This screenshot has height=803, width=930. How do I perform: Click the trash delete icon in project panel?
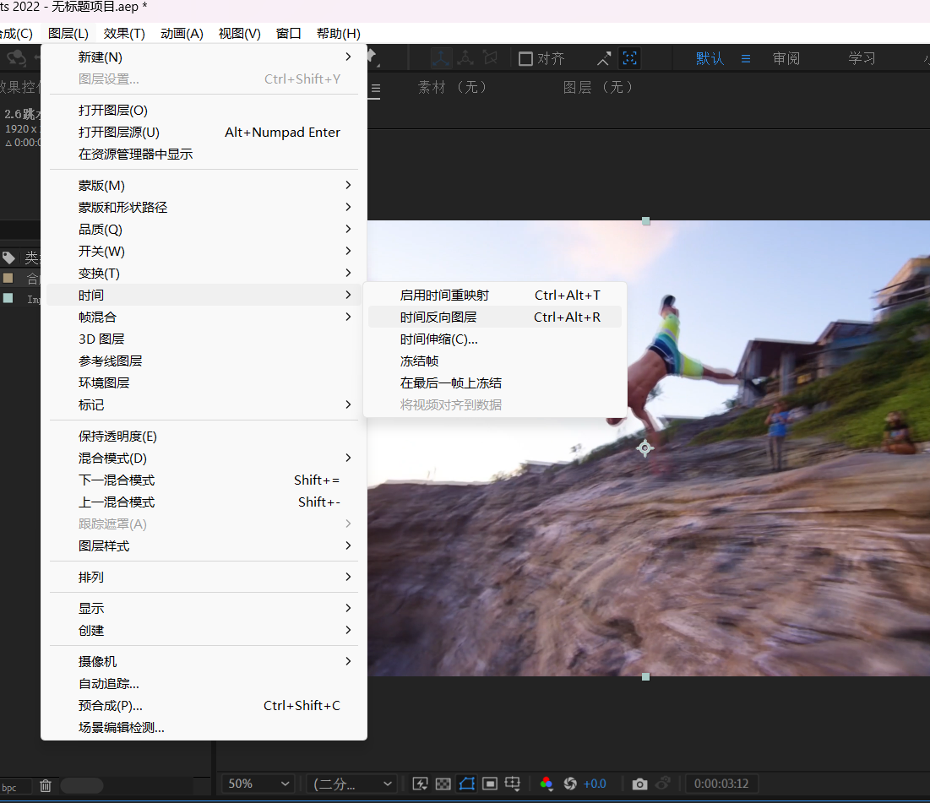[46, 786]
